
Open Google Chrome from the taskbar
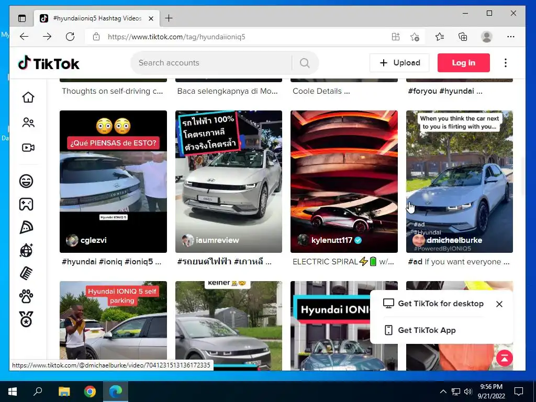coord(90,392)
